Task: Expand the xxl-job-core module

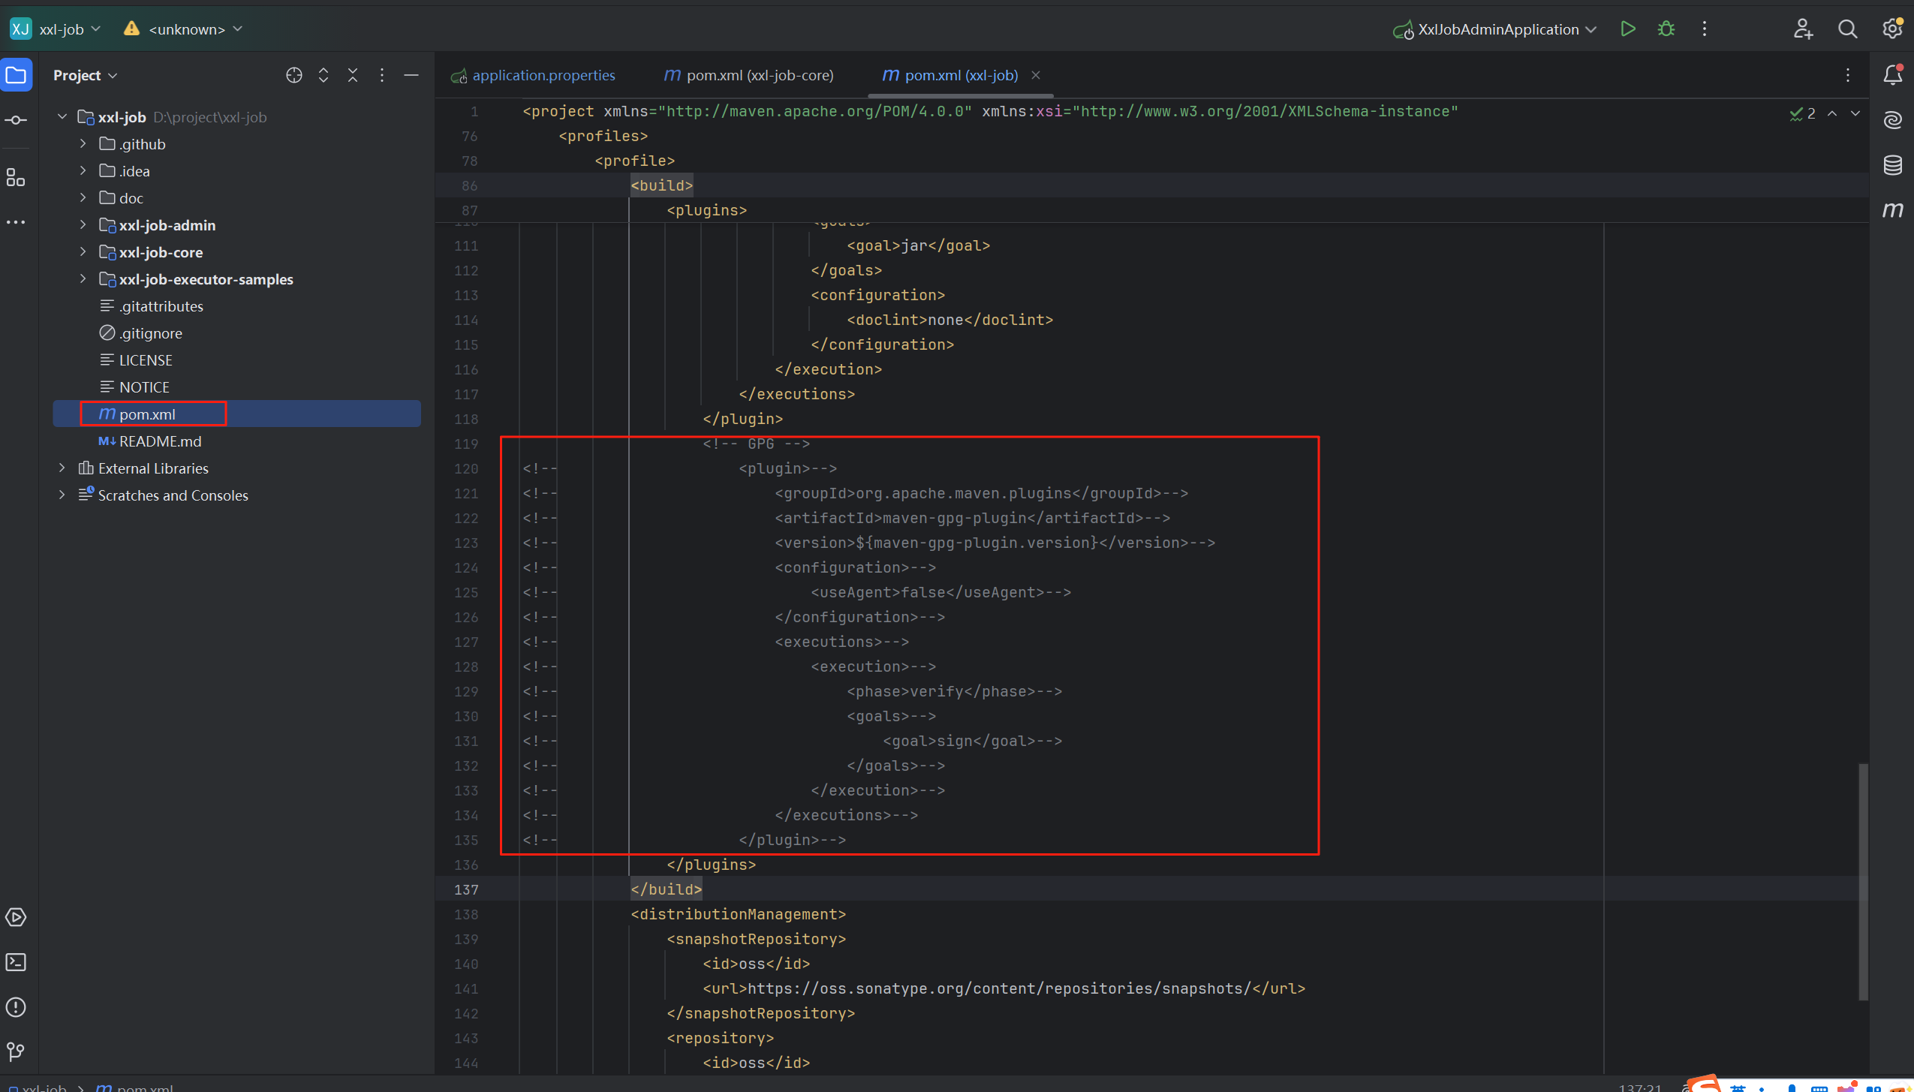Action: (83, 252)
